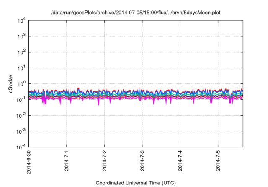The image size is (268, 187).
Task: Click the 10^4 y-axis tick label
Action: point(22,20)
